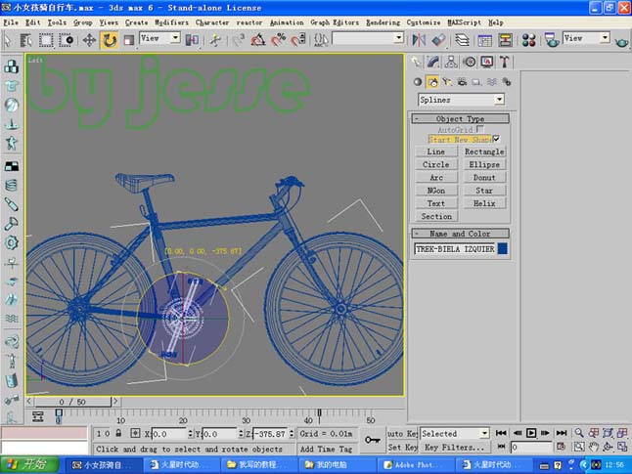The width and height of the screenshot is (632, 474).
Task: Click the Quick Render teapot
Action: (621, 41)
